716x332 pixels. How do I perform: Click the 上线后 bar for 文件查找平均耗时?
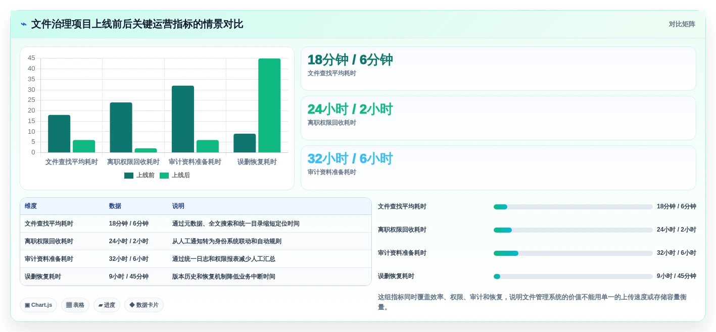click(84, 146)
